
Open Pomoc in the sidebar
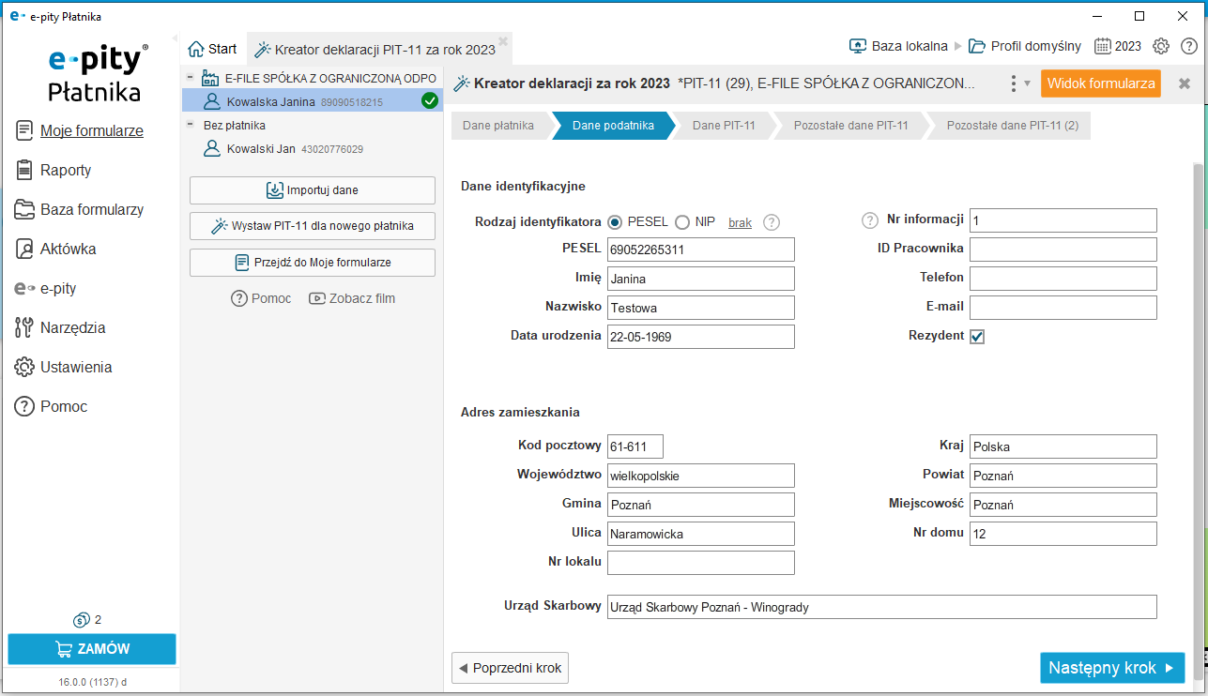(x=51, y=406)
